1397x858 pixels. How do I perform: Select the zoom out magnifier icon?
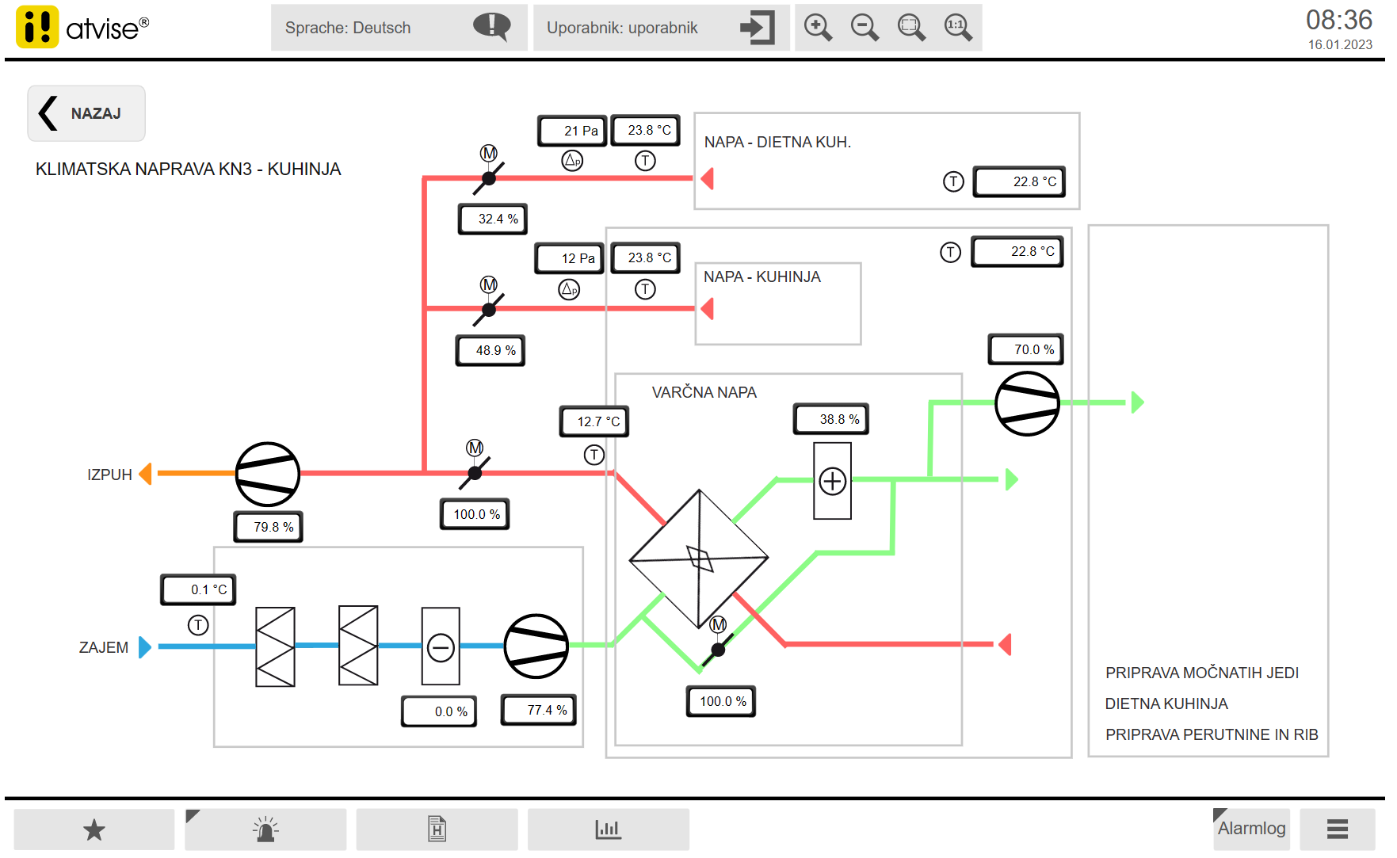tap(865, 27)
